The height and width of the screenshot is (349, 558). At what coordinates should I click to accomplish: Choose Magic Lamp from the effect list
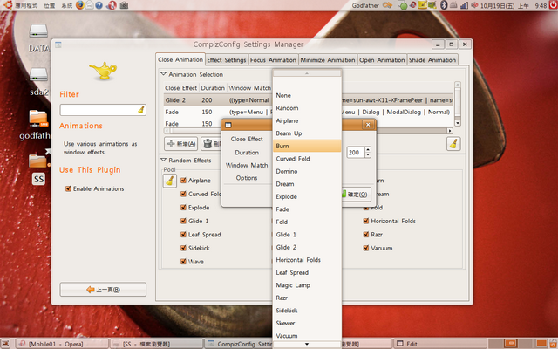(307, 285)
